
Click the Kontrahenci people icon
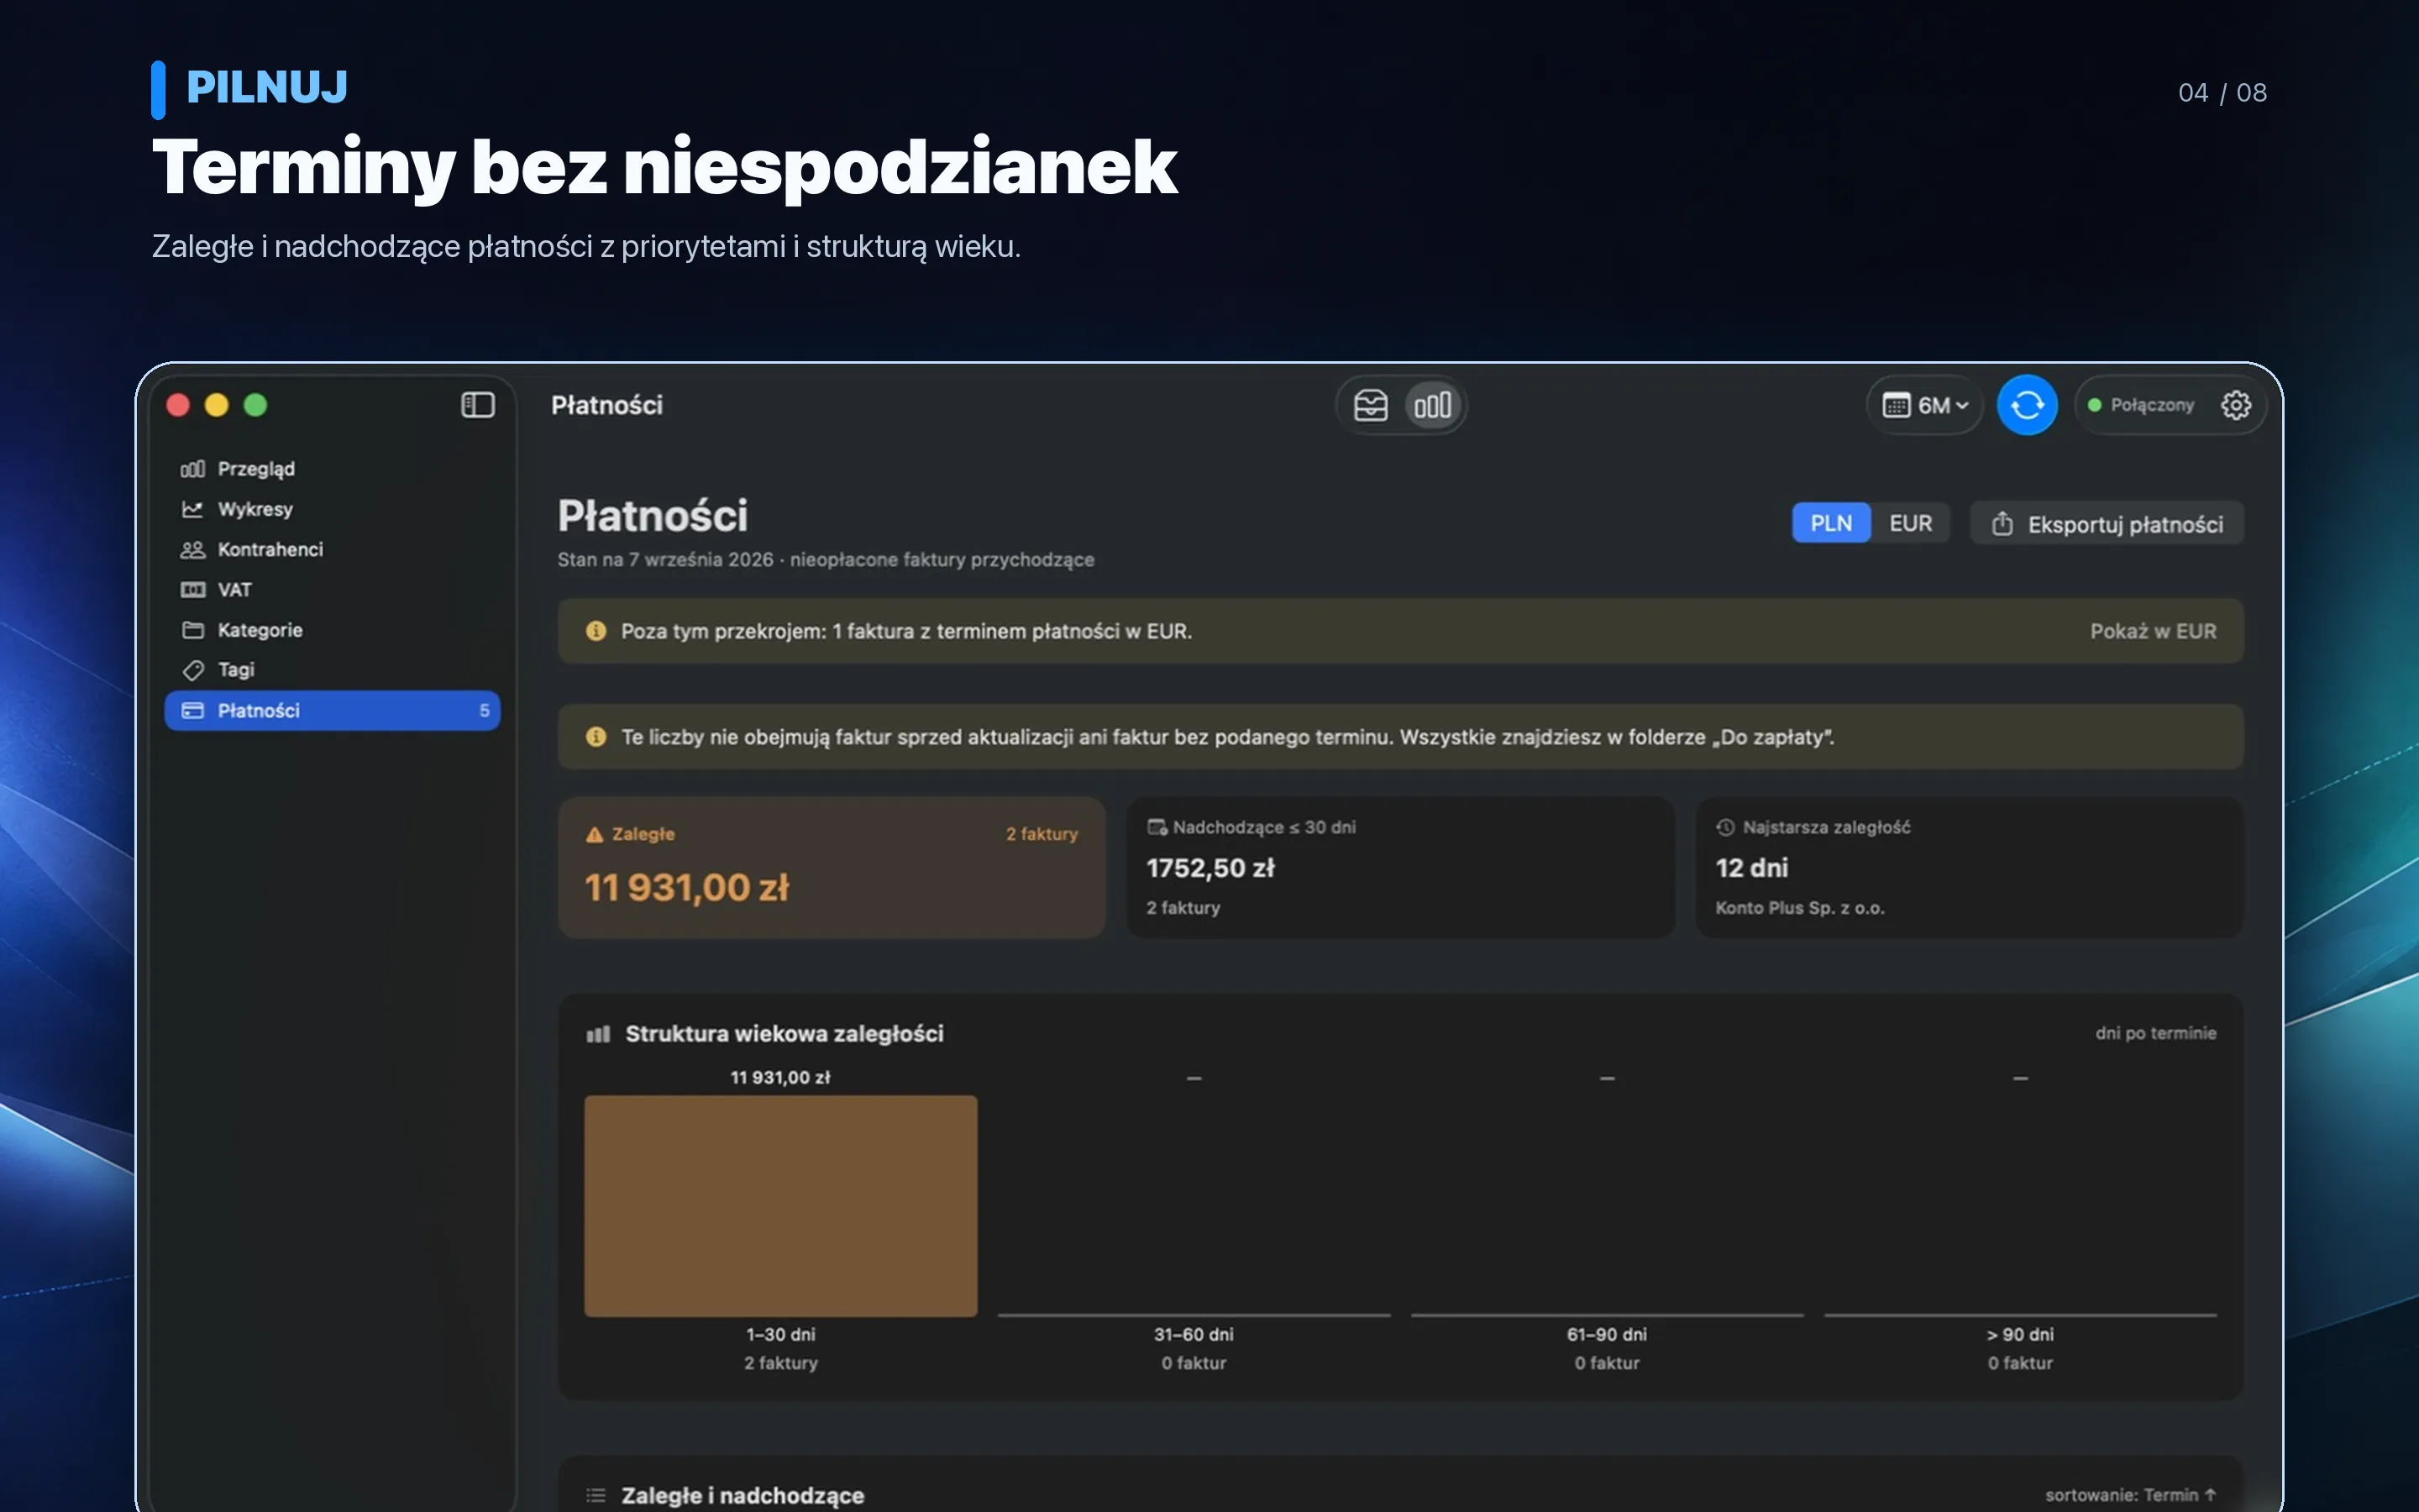coord(193,549)
